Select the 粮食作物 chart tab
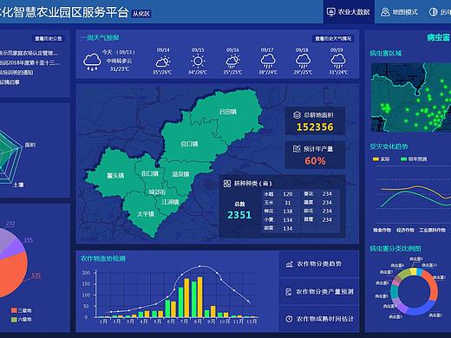Image resolution: width=451 pixels, height=338 pixels. point(382,231)
